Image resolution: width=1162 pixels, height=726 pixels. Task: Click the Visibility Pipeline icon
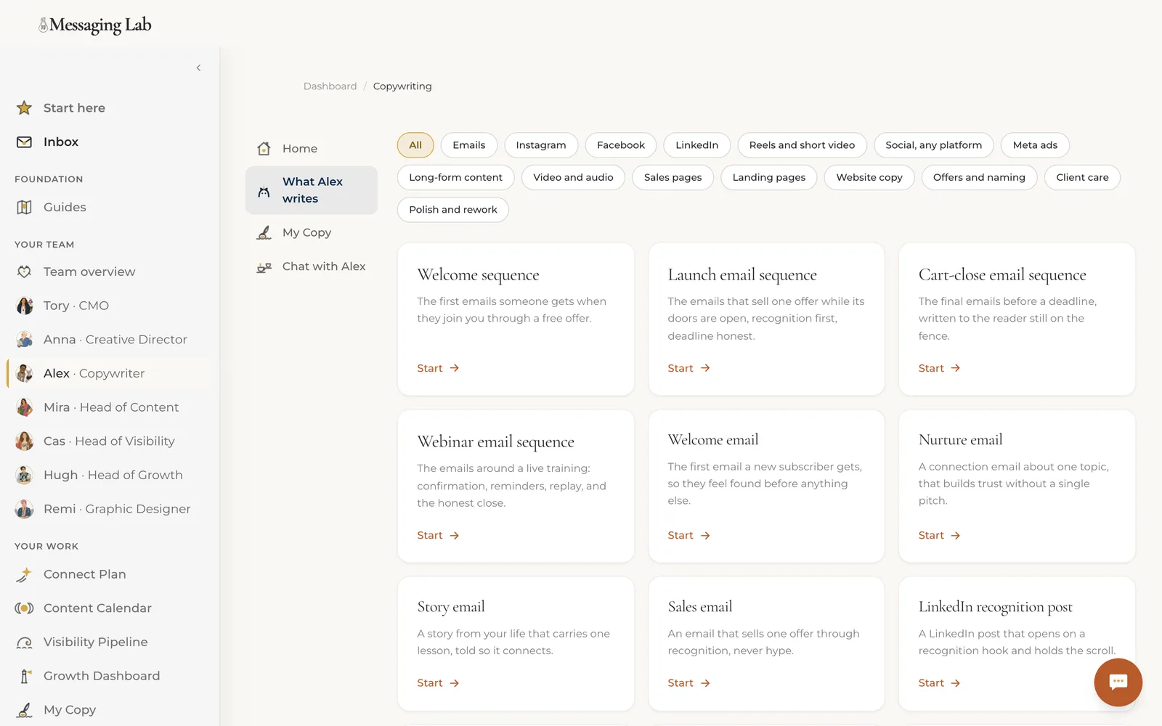pyautogui.click(x=24, y=643)
